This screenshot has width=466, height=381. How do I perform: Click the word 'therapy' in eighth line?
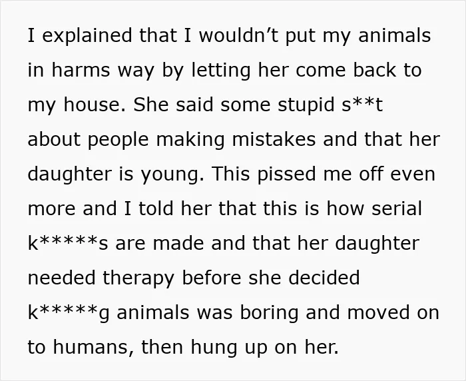138,278
